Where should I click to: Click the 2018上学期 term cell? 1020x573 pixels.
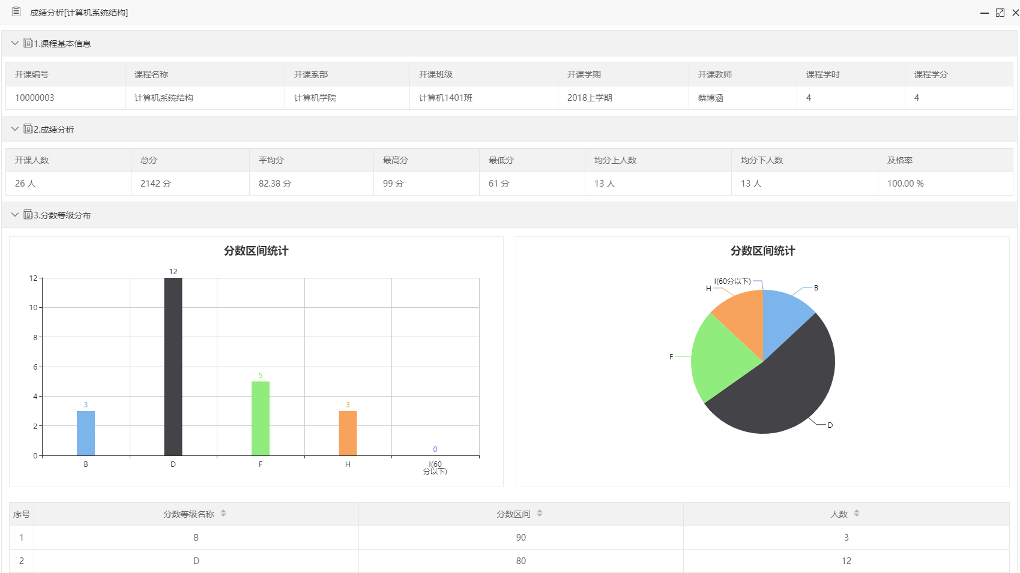pos(623,98)
